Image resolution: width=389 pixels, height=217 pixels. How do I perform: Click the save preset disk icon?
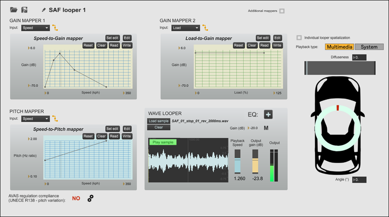pos(24,10)
